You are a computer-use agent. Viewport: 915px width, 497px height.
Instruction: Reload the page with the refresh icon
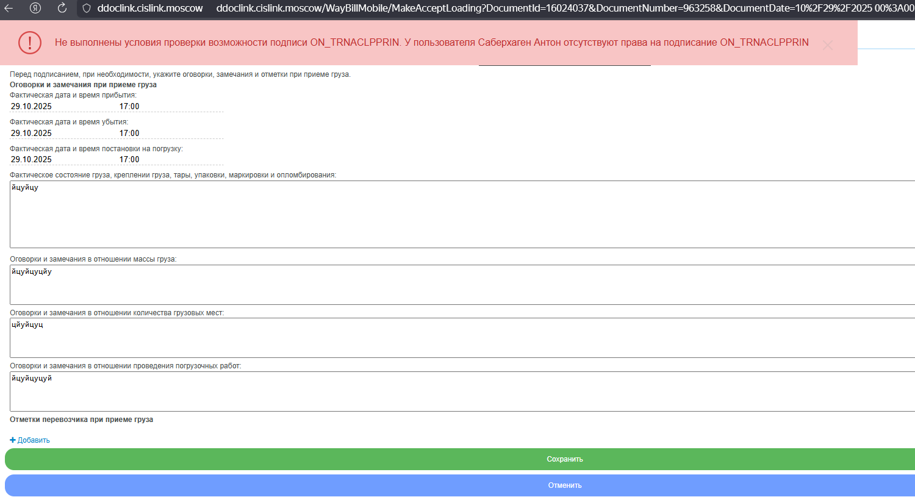pyautogui.click(x=62, y=8)
